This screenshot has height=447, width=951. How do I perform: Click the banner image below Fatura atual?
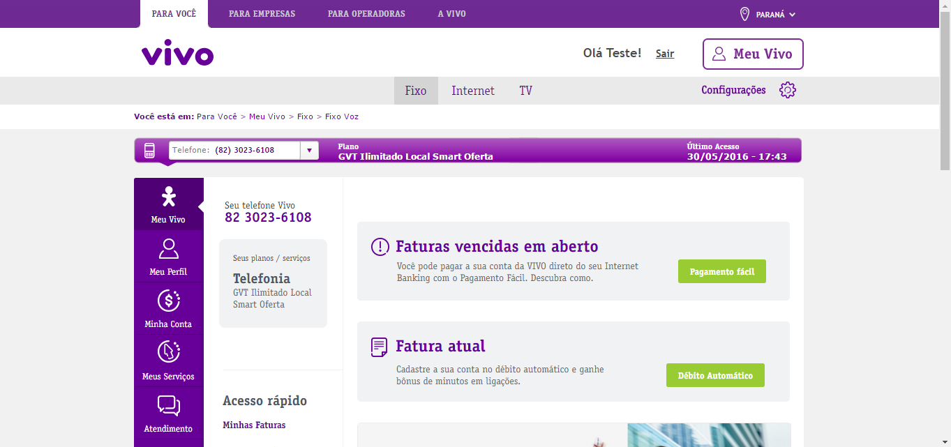[x=574, y=435]
